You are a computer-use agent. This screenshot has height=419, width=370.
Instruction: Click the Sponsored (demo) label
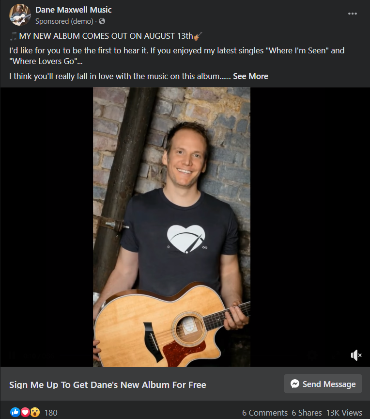coord(64,21)
